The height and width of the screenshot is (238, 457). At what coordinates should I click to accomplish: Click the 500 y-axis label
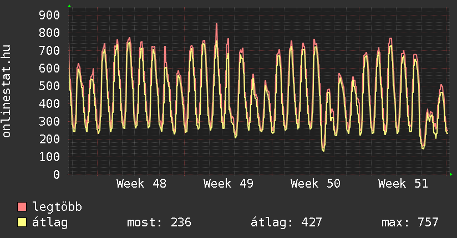[49, 86]
